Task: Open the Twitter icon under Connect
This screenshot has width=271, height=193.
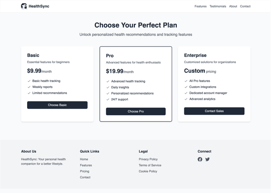Action: (x=207, y=159)
